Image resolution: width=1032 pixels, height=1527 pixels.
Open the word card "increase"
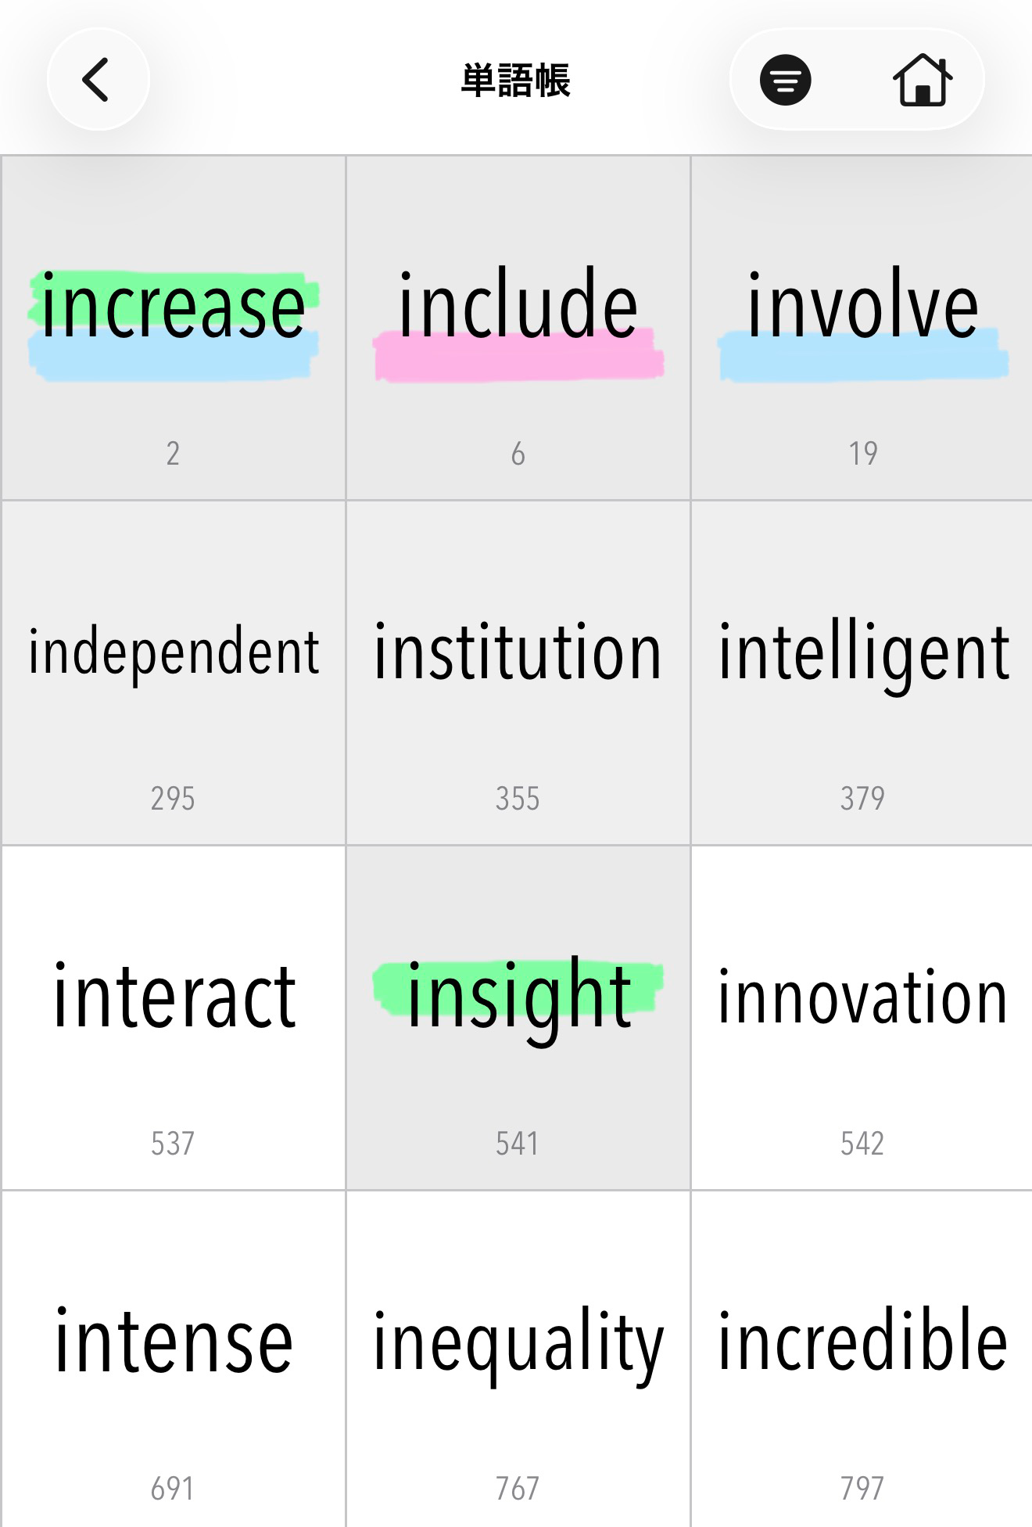(173, 329)
